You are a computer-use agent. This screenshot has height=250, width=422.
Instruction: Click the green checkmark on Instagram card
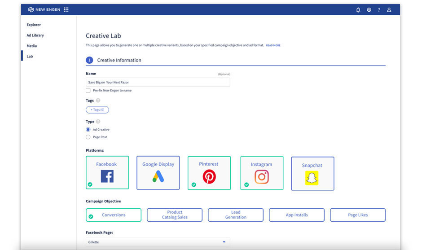pyautogui.click(x=246, y=184)
